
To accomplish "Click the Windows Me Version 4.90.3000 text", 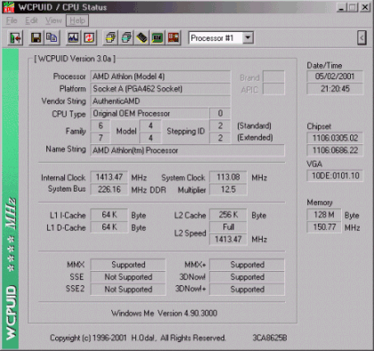I will (x=164, y=314).
